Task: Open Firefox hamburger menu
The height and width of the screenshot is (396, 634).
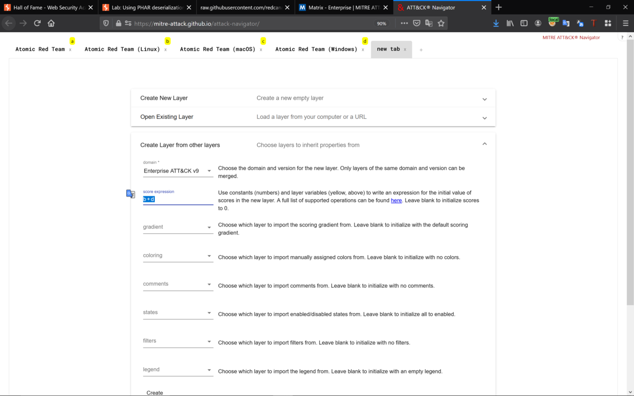Action: pyautogui.click(x=626, y=23)
